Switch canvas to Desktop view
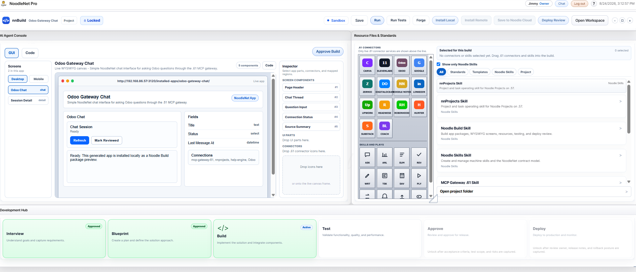Image resolution: width=636 pixels, height=272 pixels. (18, 79)
